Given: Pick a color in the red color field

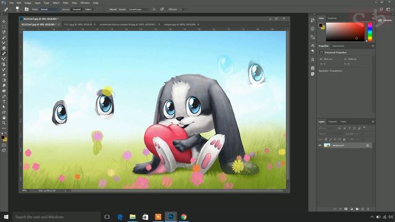Looking at the screenshot, I should pos(345,32).
